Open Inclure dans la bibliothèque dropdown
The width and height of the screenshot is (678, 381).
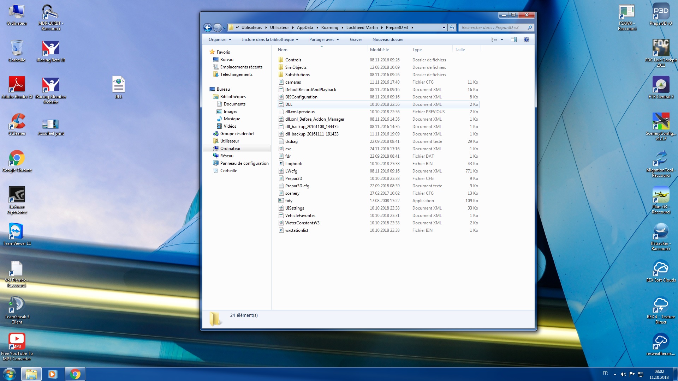[270, 40]
